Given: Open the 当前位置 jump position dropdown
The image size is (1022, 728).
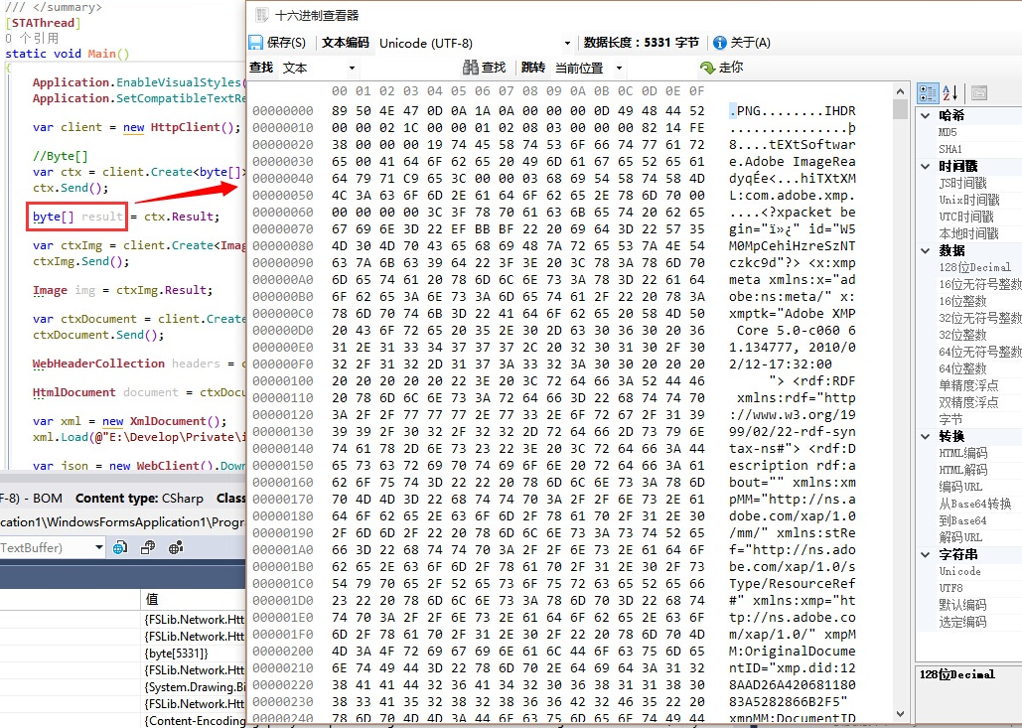Looking at the screenshot, I should click(619, 68).
